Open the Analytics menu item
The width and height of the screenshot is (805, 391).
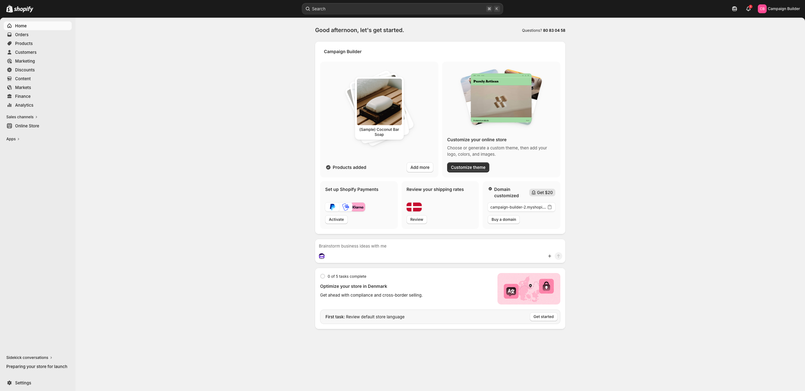[x=24, y=105]
